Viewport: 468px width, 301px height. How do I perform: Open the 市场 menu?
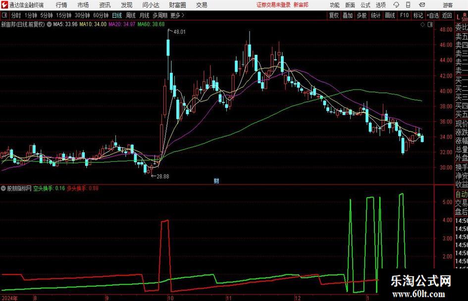pos(83,5)
